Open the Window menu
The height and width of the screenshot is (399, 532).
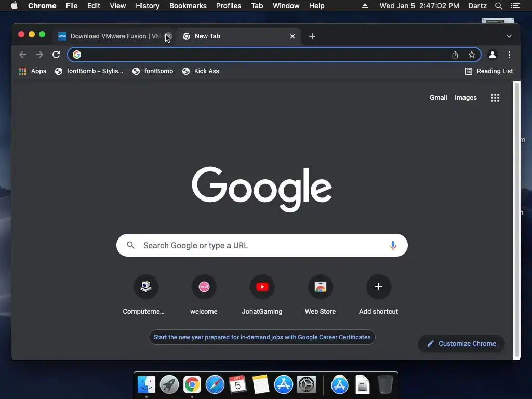[x=286, y=6]
